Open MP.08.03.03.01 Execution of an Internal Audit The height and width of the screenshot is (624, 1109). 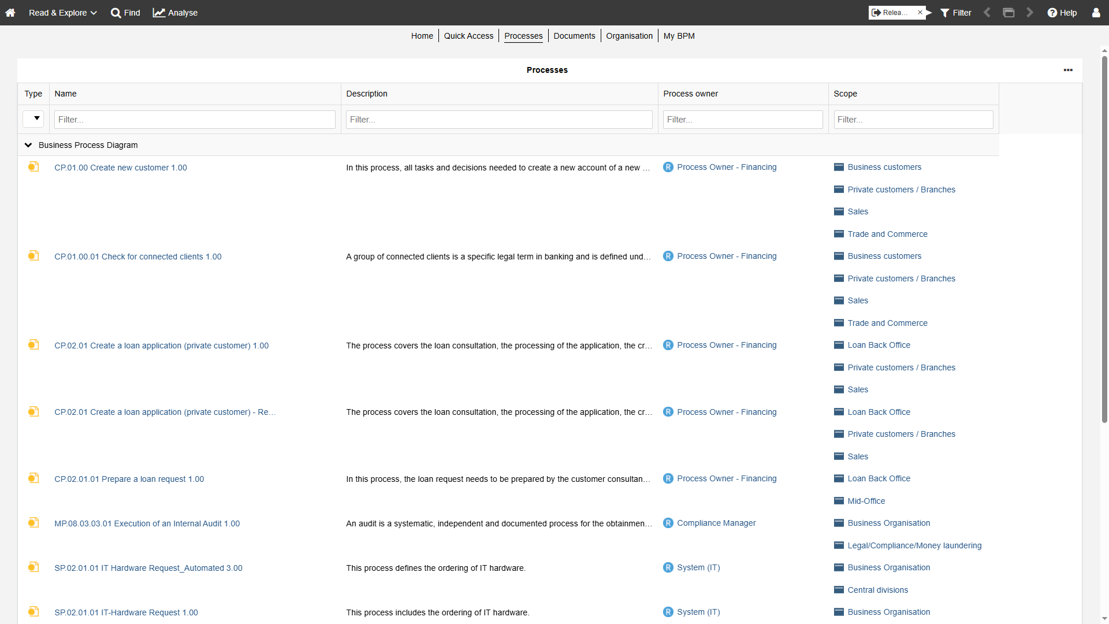pyautogui.click(x=147, y=523)
